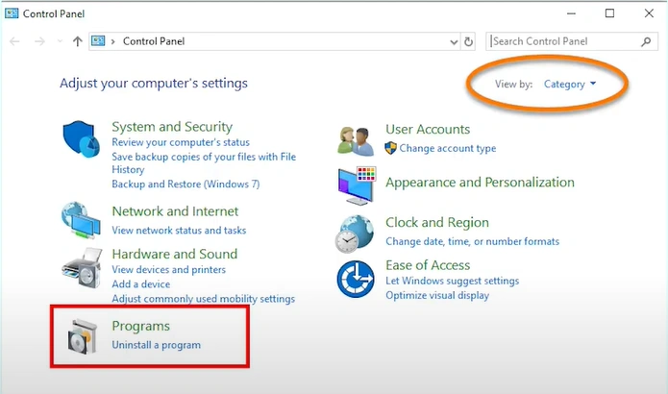
Task: Click the User Accounts people icon
Action: click(x=356, y=141)
